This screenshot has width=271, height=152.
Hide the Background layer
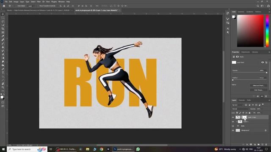[233, 130]
